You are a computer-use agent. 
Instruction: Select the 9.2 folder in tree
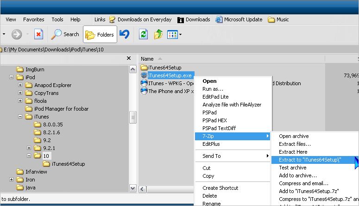(x=42, y=140)
